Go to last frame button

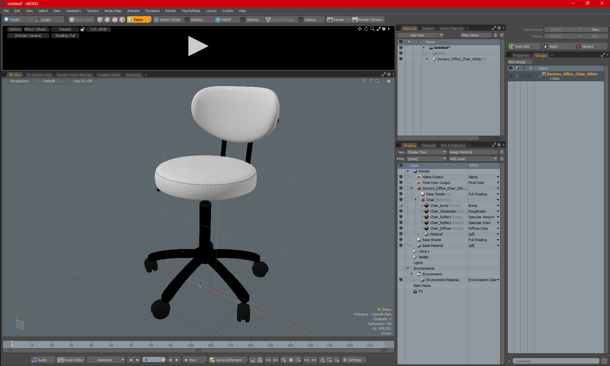(x=178, y=360)
